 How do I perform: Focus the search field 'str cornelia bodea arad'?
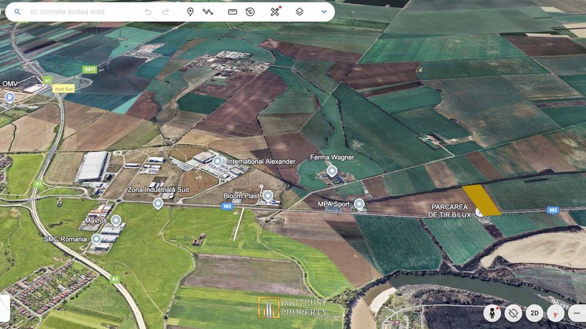[x=81, y=12]
